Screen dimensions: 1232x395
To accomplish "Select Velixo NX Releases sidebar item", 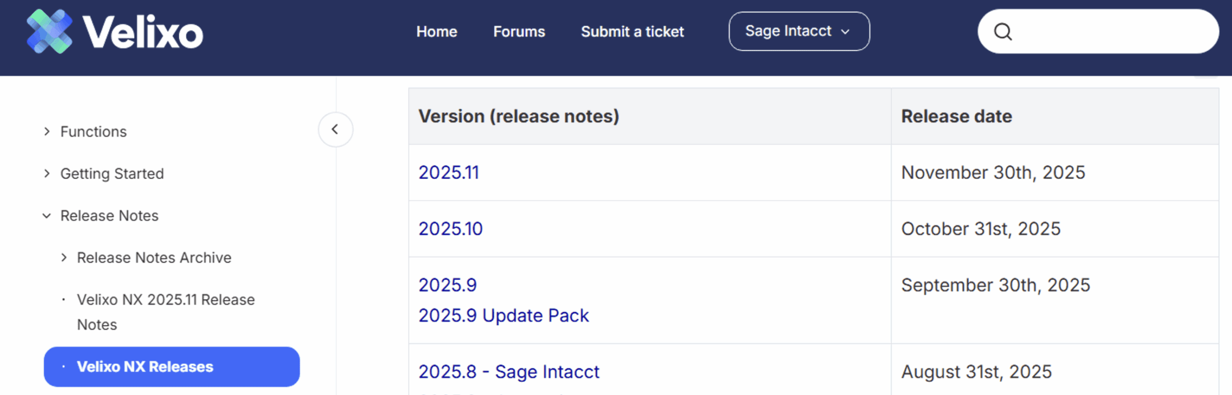I will (x=172, y=367).
